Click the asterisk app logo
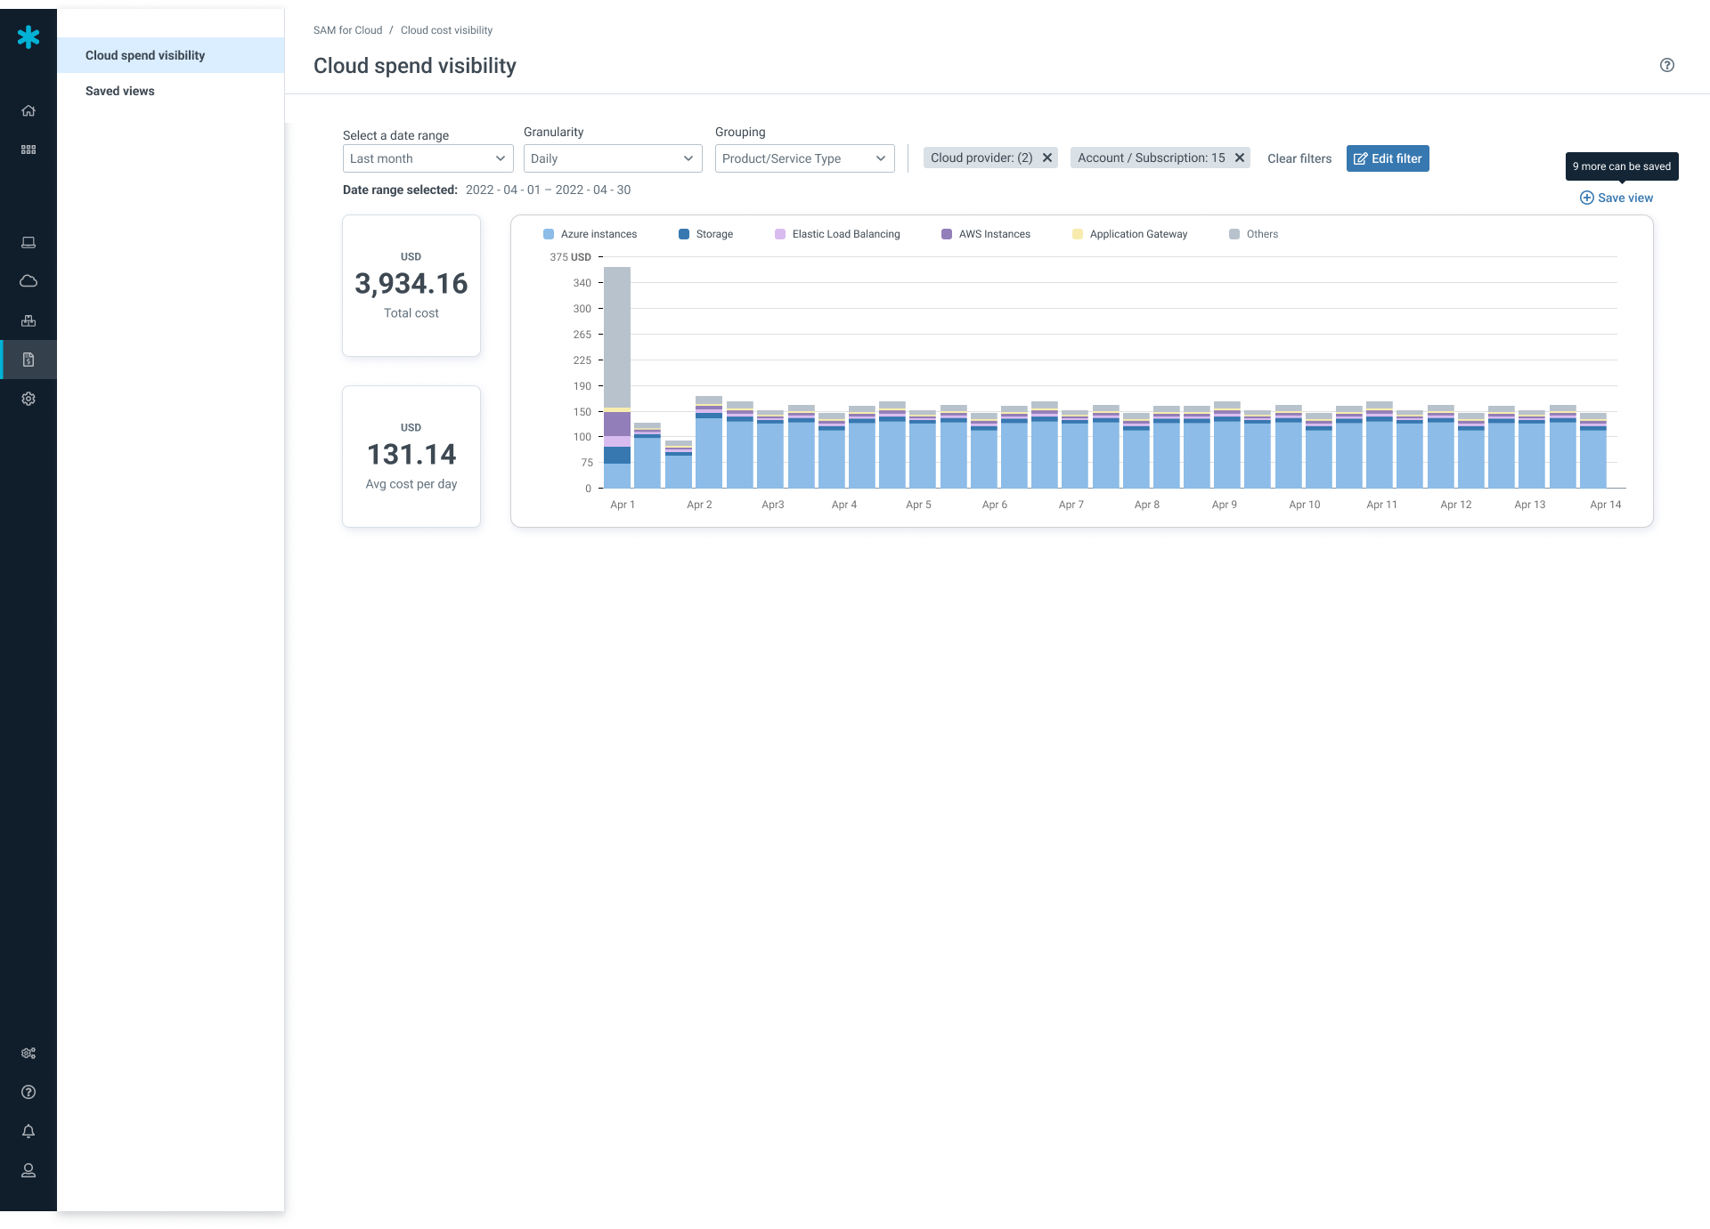 [28, 36]
